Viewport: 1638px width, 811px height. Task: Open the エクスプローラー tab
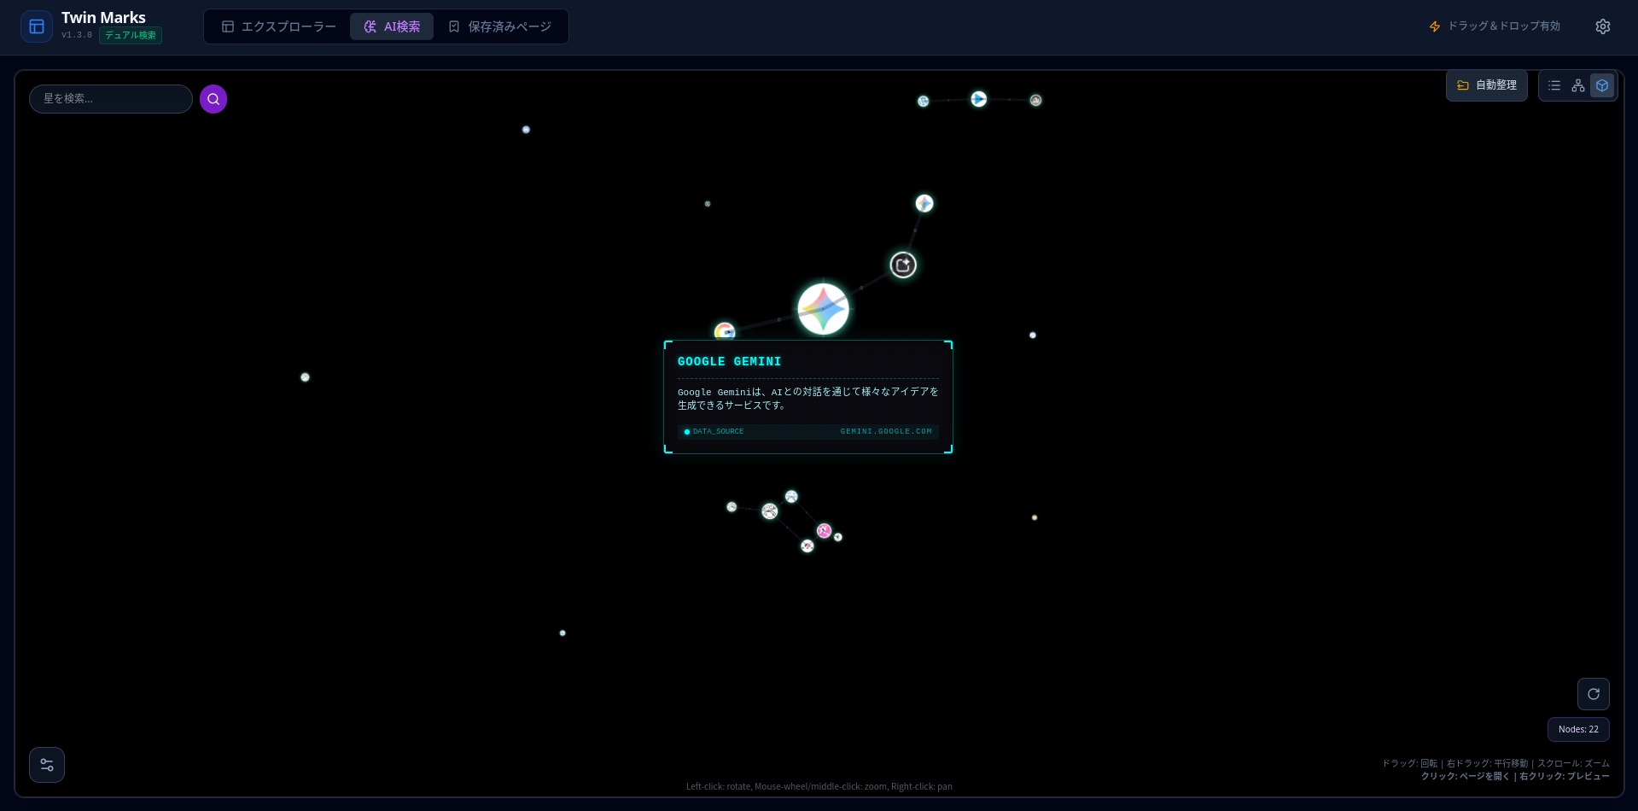[x=278, y=26]
